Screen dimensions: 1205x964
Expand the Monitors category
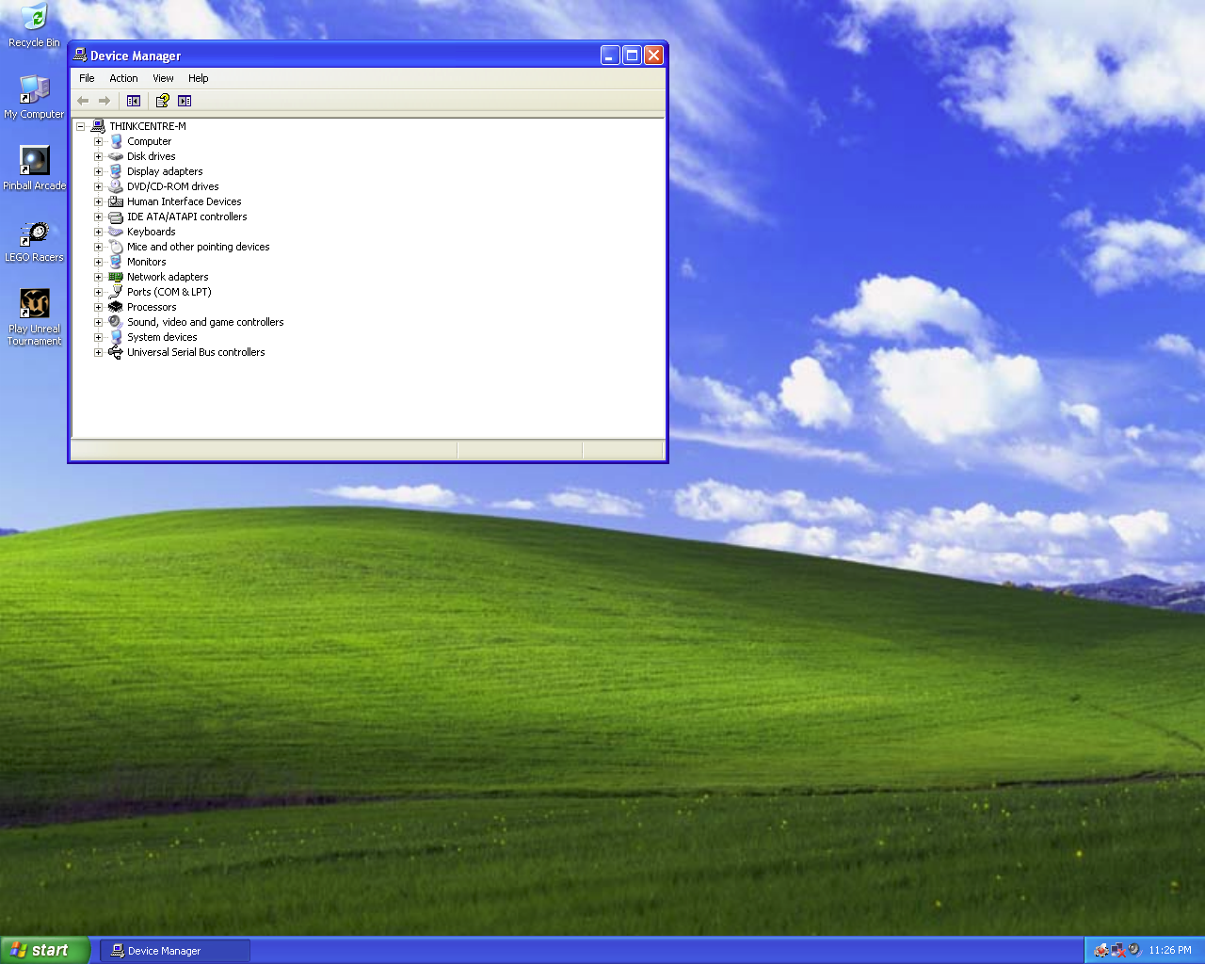(98, 262)
